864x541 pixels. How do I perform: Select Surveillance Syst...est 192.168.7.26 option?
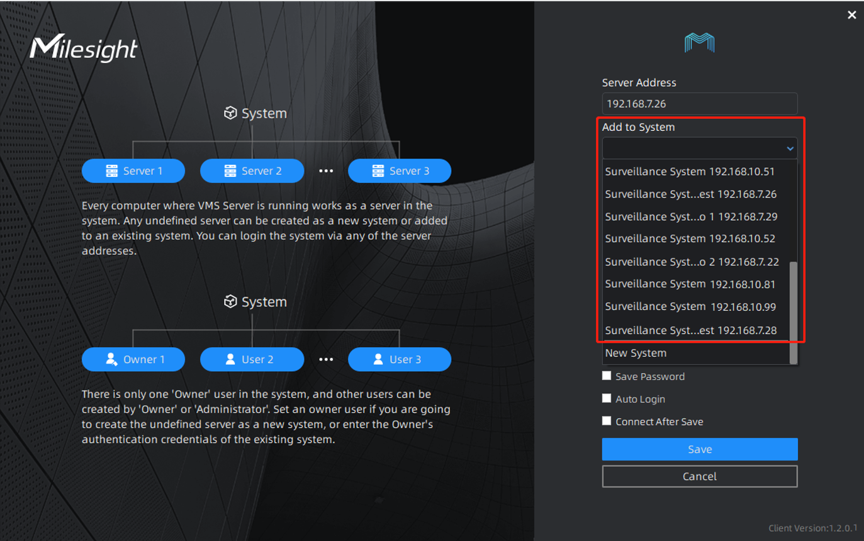click(696, 194)
